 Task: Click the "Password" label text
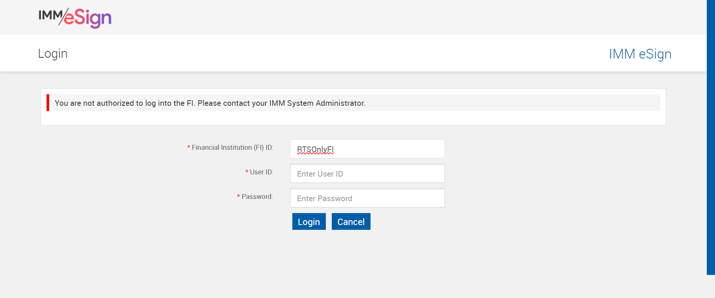(x=257, y=197)
